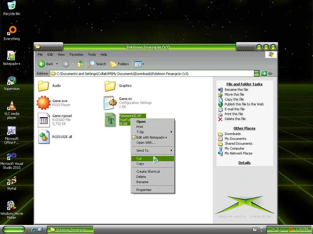Collapse the File and Folder Tasks section

tap(244, 84)
